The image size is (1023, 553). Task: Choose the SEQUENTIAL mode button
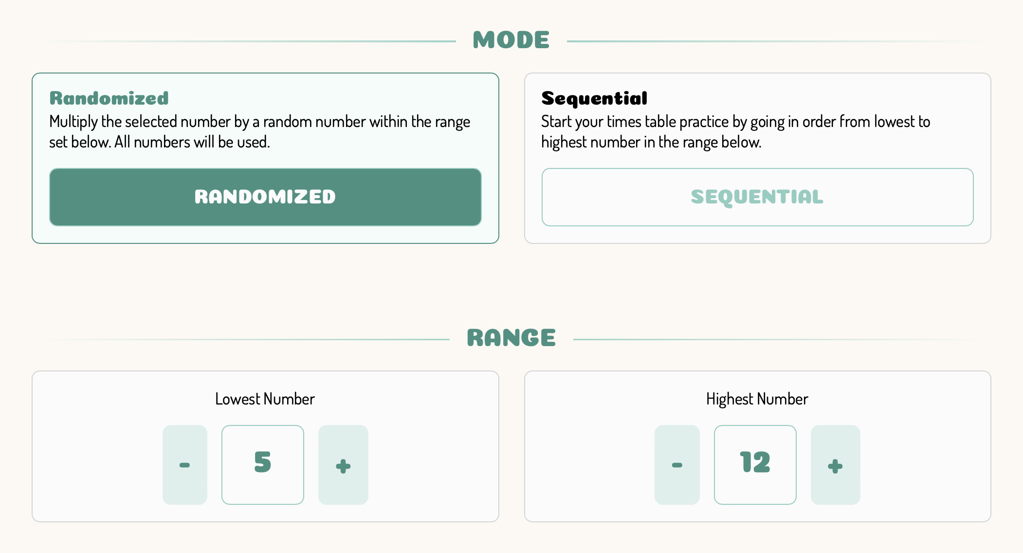(758, 197)
